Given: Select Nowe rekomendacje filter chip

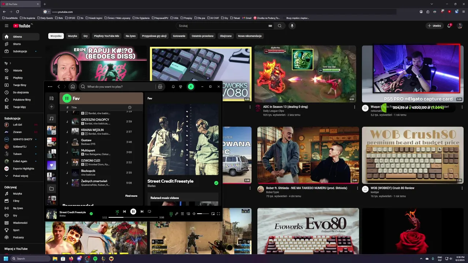Looking at the screenshot, I should pos(250,36).
